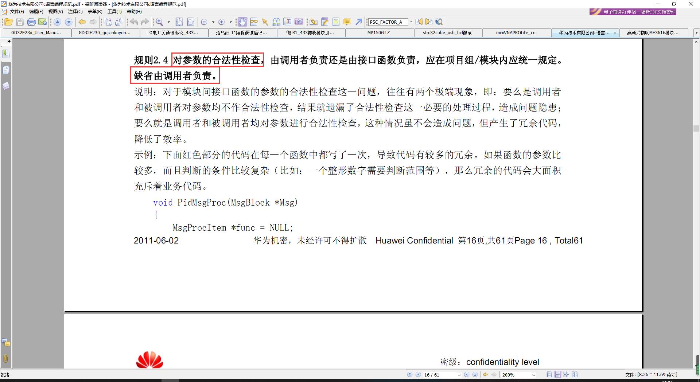700x382 pixels.
Task: Toggle single page layout in status bar
Action: pyautogui.click(x=549, y=374)
